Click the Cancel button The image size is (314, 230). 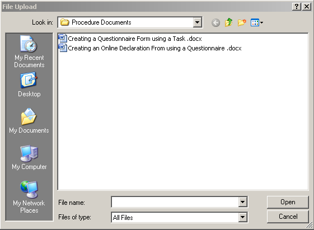pyautogui.click(x=288, y=217)
